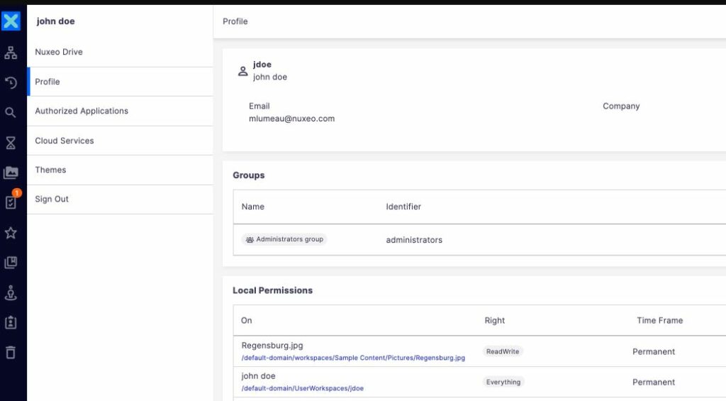Screen dimensions: 726x401
Task: Click the administrators identifier cell
Action: tap(414, 240)
